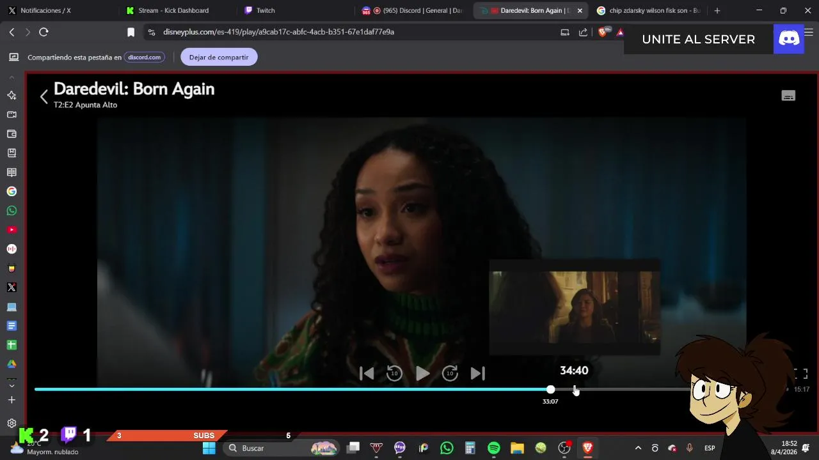Bookmark this page

pos(131,32)
